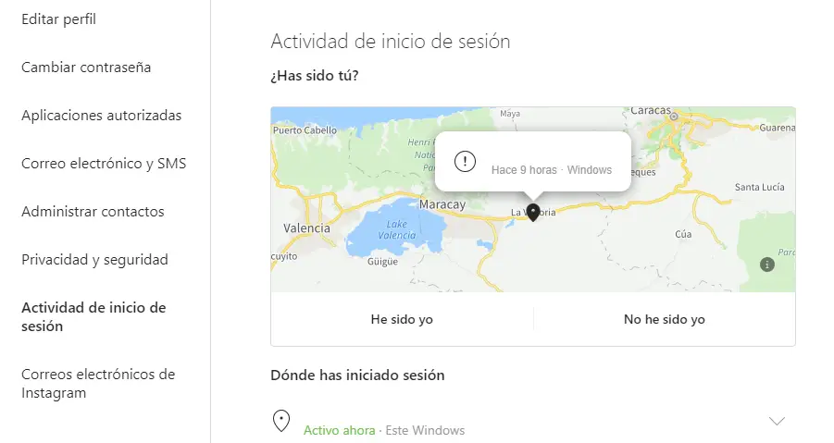Image resolution: width=834 pixels, height=443 pixels.
Task: Go to Cambiar contraseña
Action: pyautogui.click(x=86, y=68)
